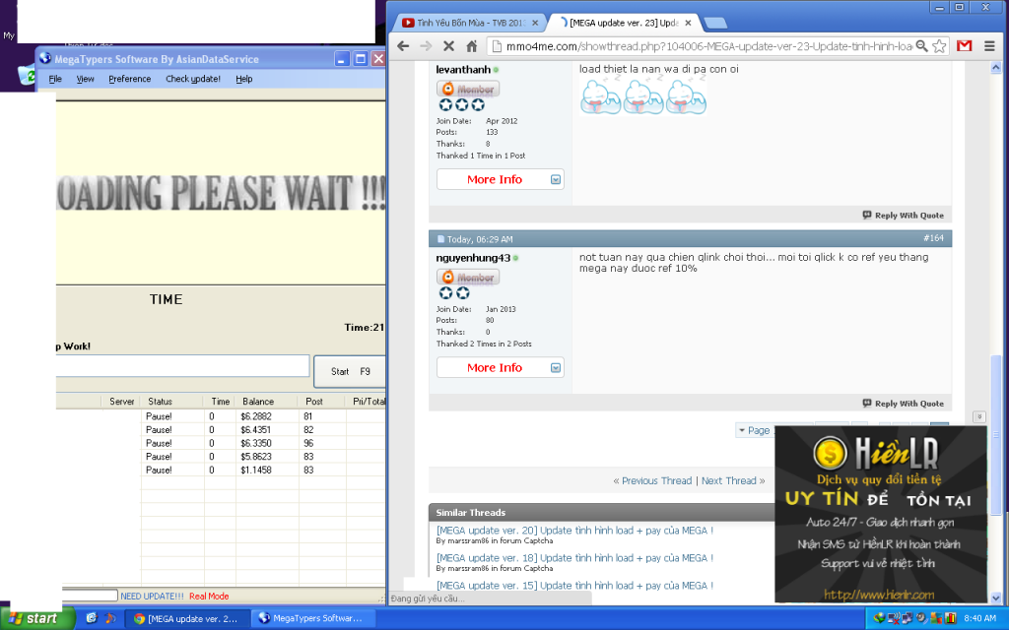Stop loading the mmo4me page
Viewport: 1009px width, 630px height.
[448, 46]
